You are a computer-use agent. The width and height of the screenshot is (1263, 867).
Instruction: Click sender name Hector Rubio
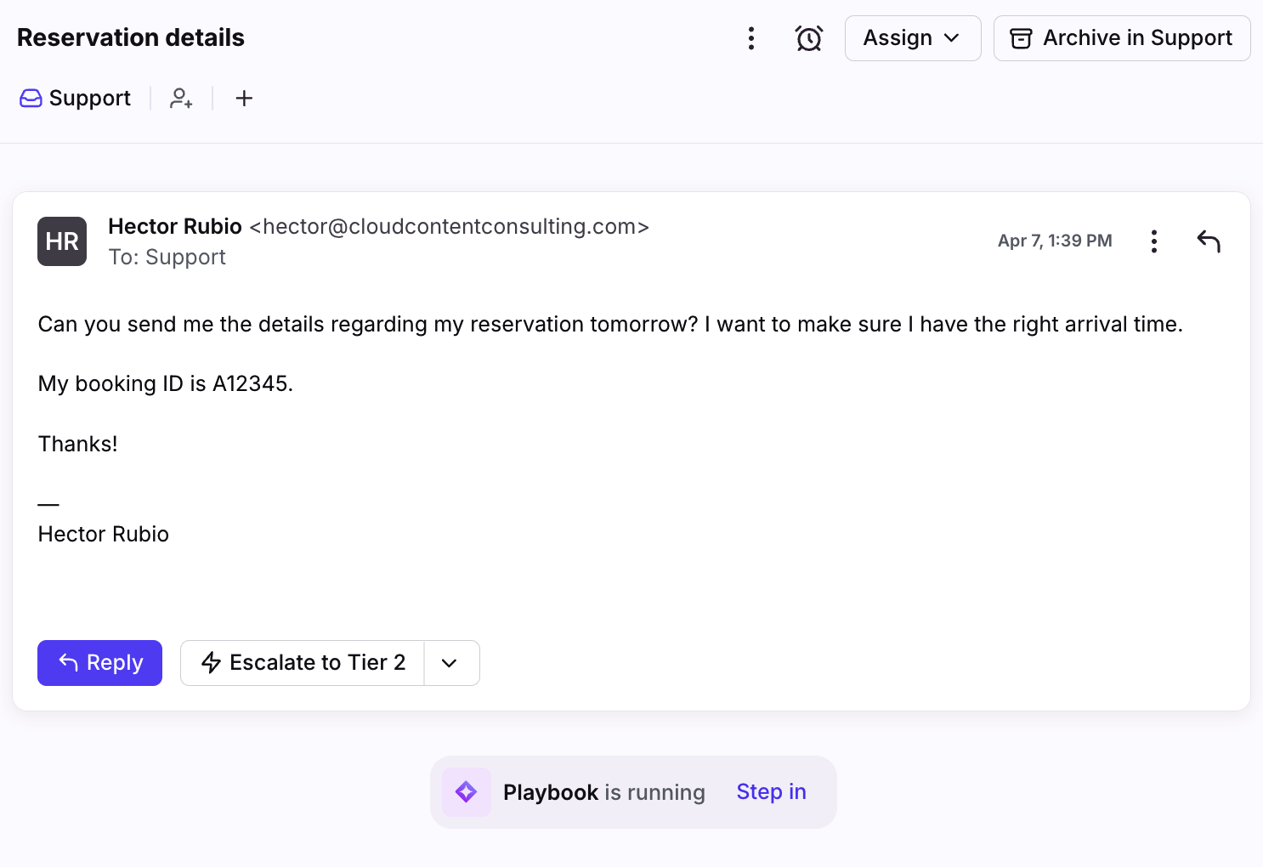(175, 227)
